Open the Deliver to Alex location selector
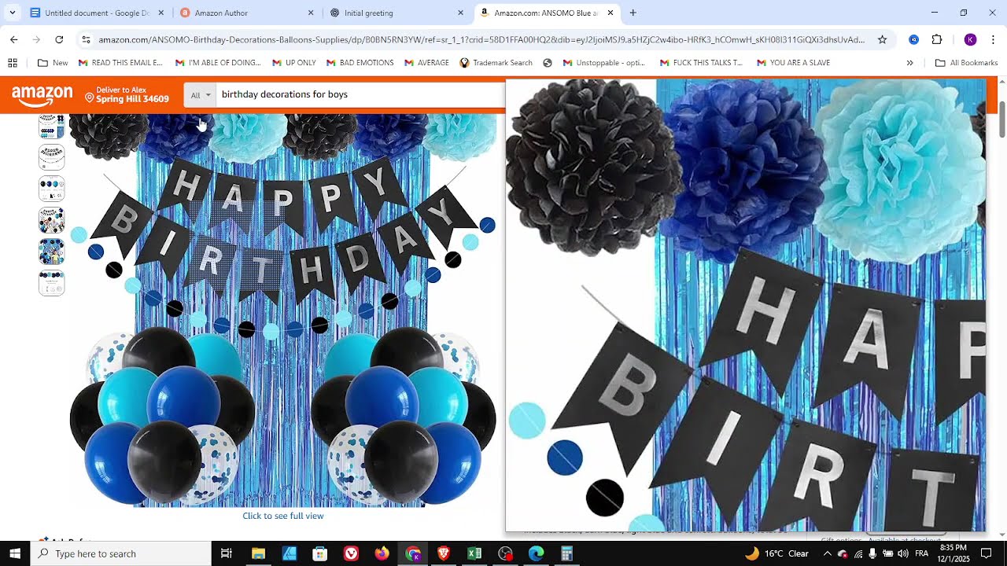 [x=127, y=94]
